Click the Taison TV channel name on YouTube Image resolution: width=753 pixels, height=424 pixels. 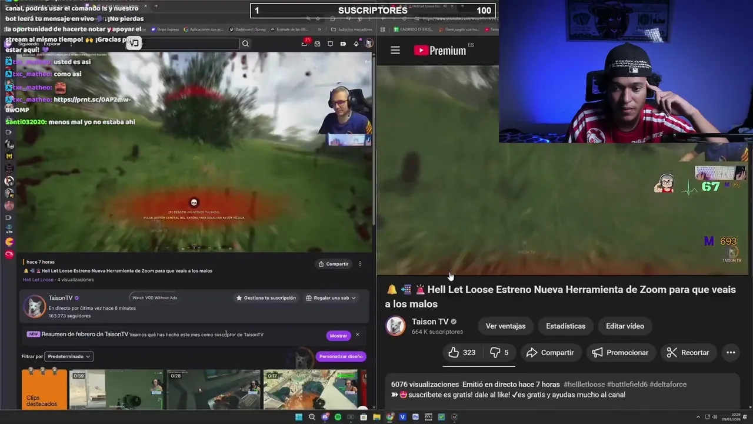point(430,322)
